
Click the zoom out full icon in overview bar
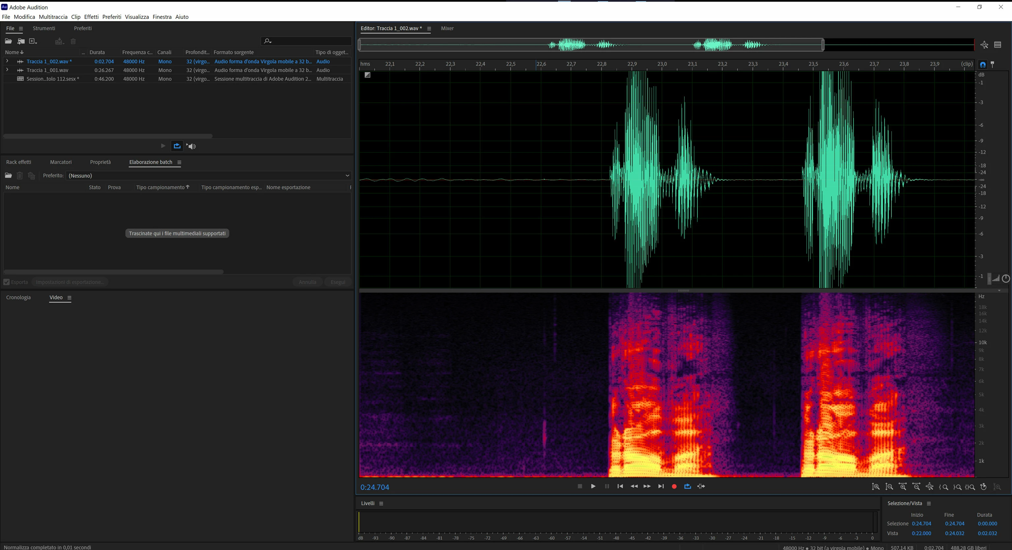[x=984, y=45]
